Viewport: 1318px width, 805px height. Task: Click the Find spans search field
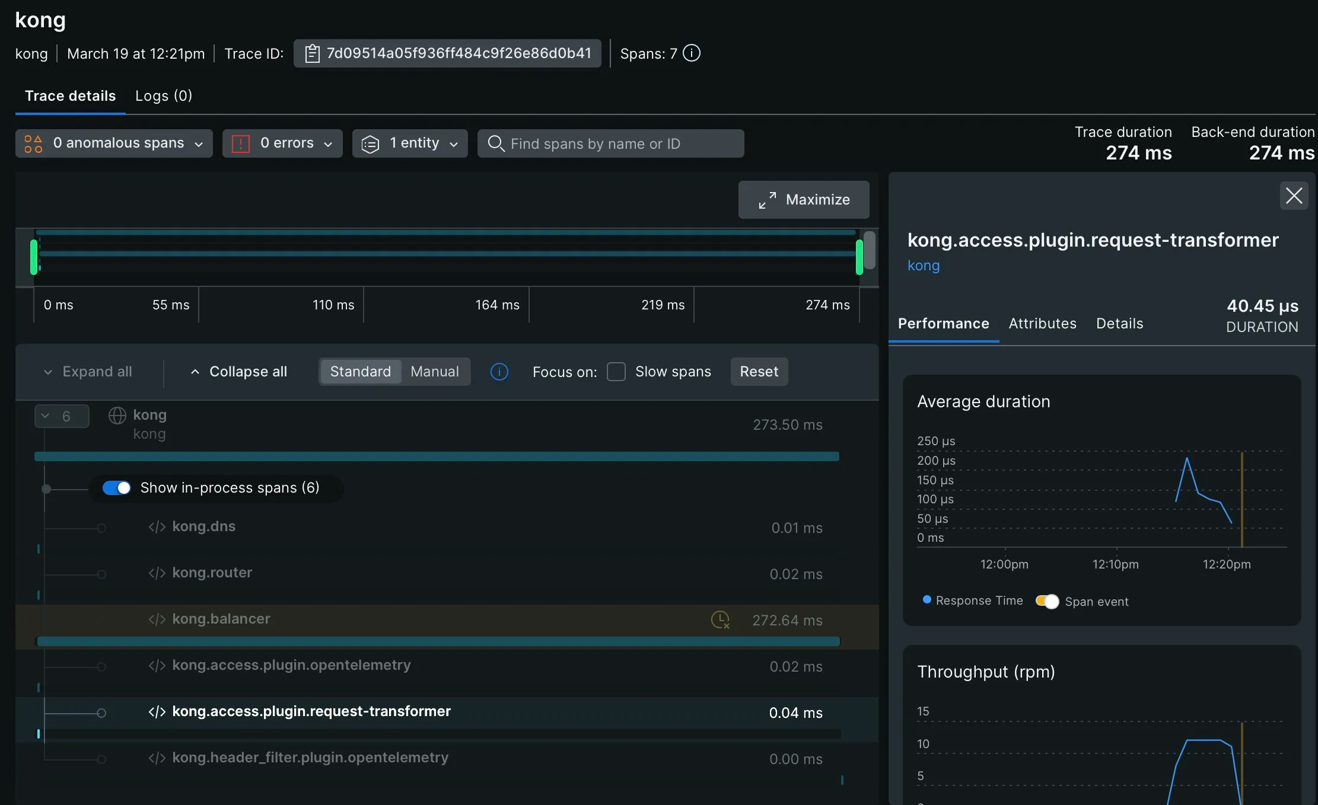pos(611,143)
